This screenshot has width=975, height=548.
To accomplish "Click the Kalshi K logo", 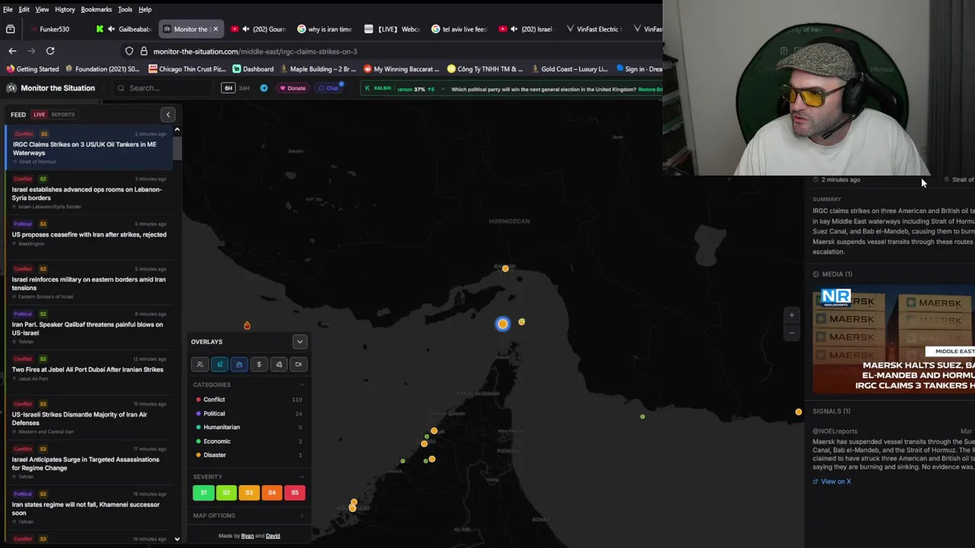I will coord(367,88).
